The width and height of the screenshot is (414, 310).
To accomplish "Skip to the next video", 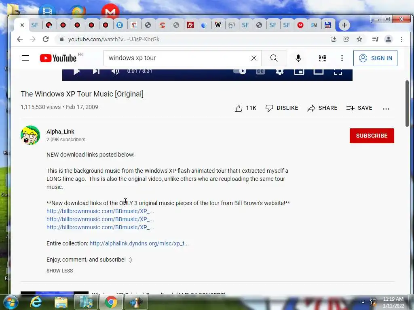I will (96, 71).
